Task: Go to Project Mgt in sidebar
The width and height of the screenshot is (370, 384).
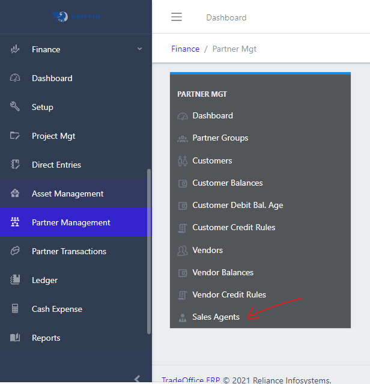Action: point(76,136)
